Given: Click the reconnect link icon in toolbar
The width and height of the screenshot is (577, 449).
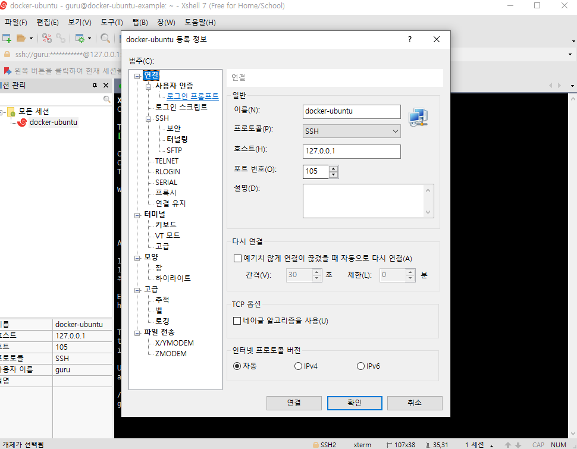Looking at the screenshot, I should tap(61, 38).
